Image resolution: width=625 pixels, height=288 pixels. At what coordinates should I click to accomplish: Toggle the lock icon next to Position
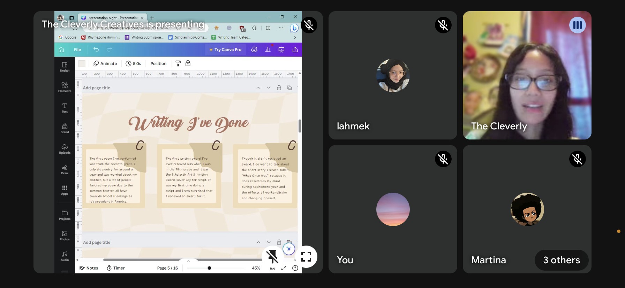188,63
